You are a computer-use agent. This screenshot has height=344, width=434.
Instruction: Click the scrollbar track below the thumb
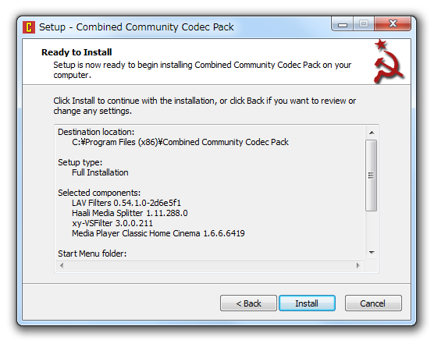click(x=372, y=229)
